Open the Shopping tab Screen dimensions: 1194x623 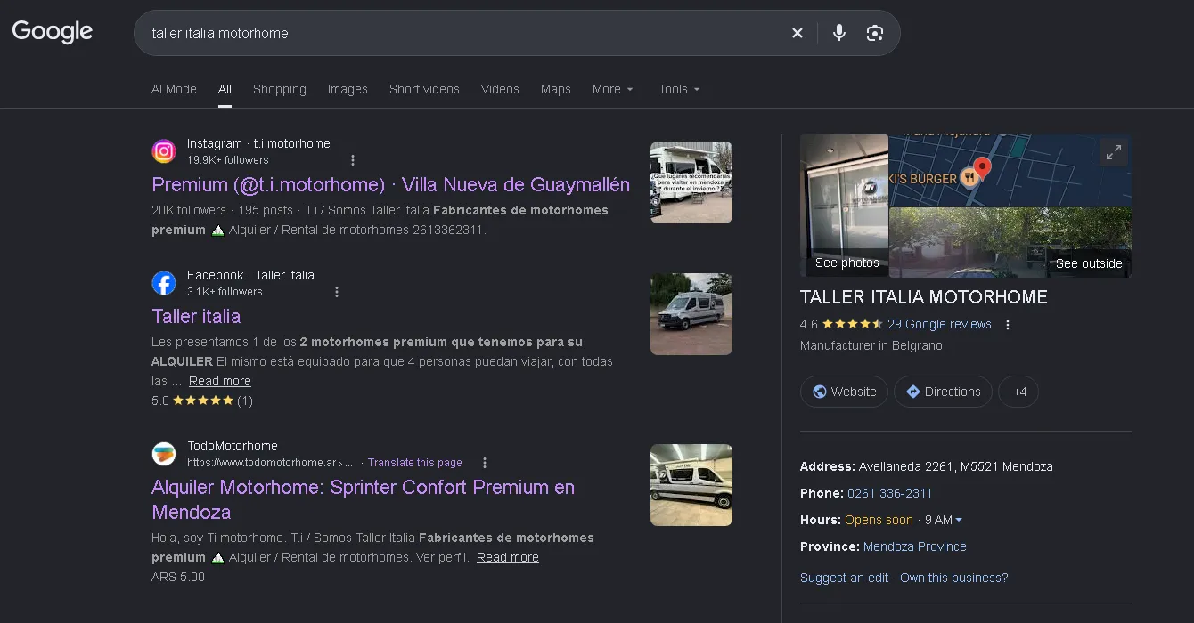280,89
